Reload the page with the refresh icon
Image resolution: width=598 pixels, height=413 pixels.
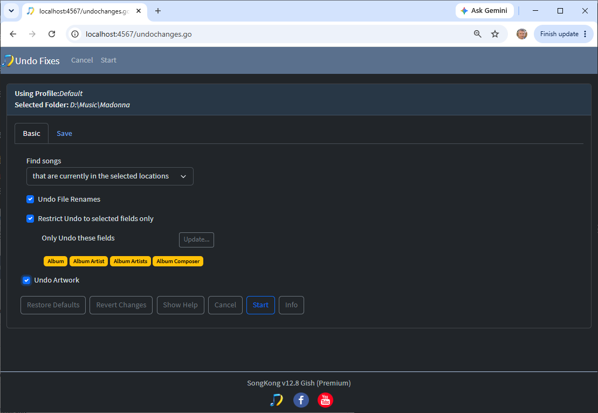pos(52,34)
